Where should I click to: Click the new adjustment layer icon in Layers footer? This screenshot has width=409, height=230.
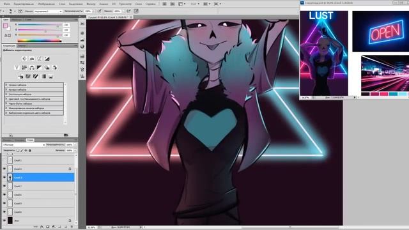tap(54, 227)
